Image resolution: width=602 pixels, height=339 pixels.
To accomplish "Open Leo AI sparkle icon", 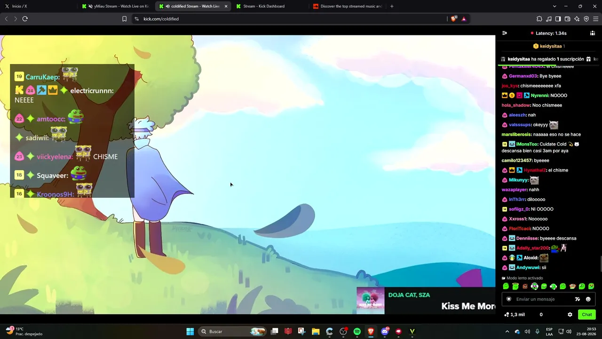I will pos(577,19).
